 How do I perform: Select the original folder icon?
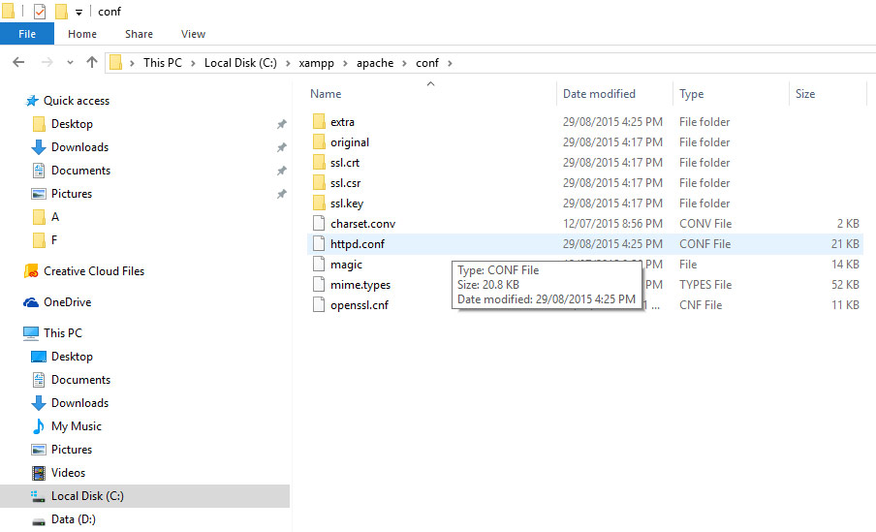319,141
